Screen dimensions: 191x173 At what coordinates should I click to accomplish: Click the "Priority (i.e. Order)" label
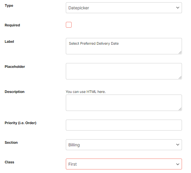(20, 123)
